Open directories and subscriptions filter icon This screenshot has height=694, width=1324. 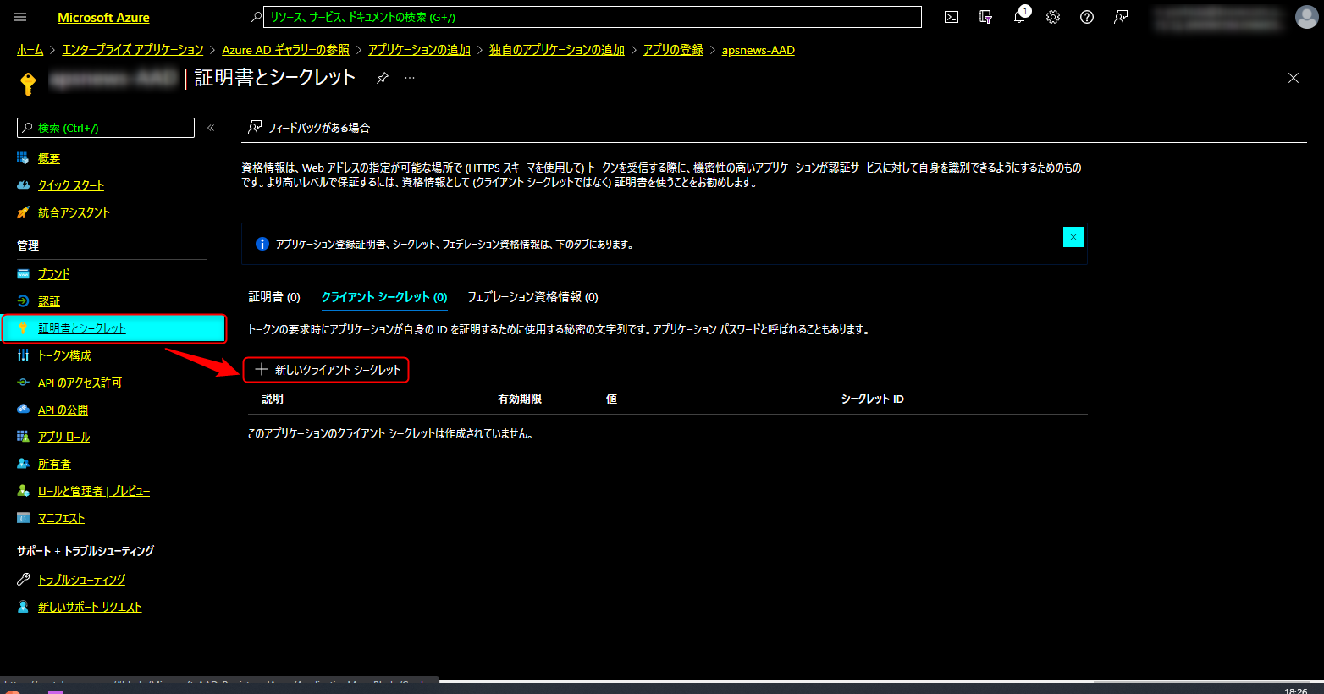pos(985,17)
